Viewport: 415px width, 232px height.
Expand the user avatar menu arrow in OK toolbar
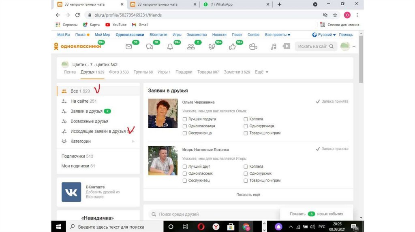point(354,46)
